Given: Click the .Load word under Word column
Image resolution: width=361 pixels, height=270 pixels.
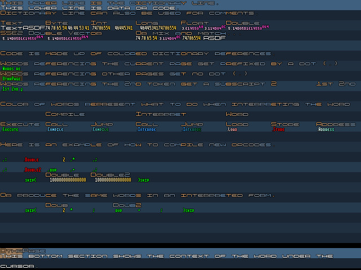Looking at the screenshot, I should click(232, 129).
